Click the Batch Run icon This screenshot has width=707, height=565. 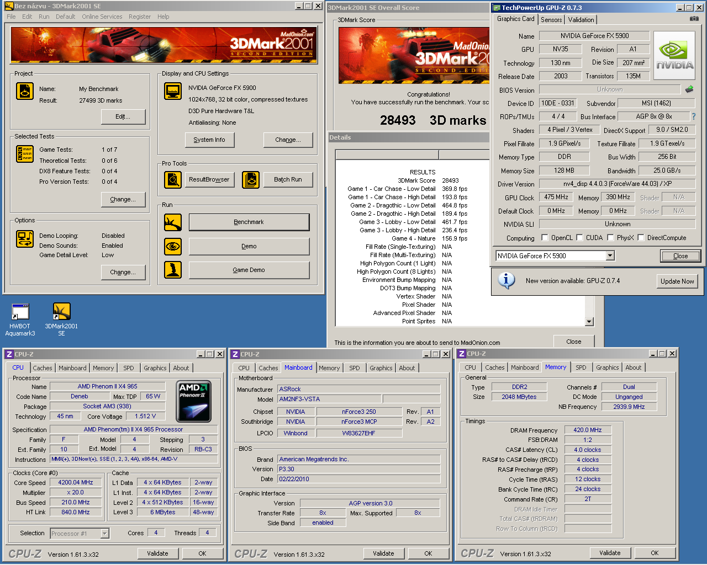click(251, 179)
